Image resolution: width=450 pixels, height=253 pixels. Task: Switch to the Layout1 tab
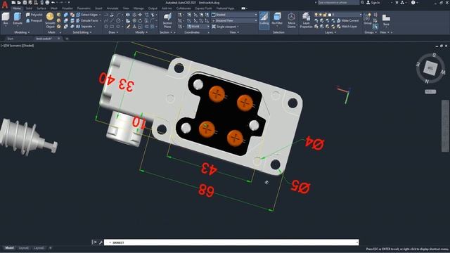(x=23, y=248)
